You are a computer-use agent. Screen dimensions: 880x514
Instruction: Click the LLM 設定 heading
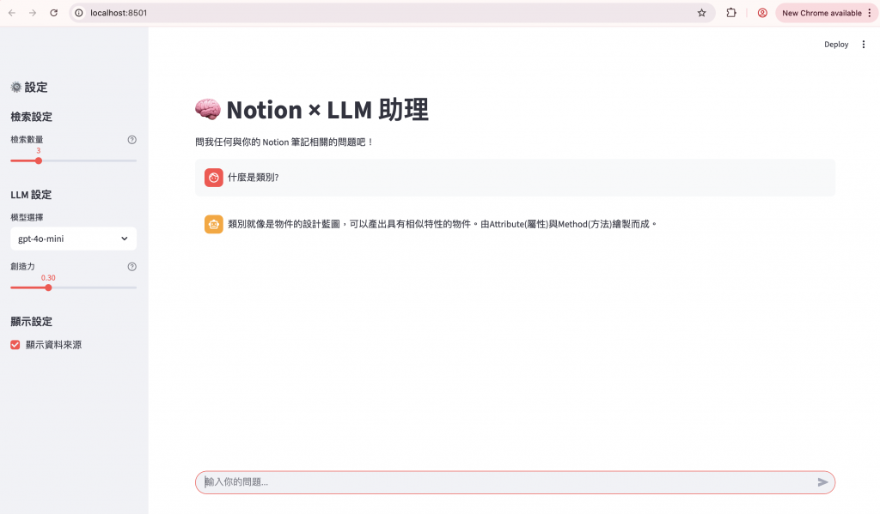[x=31, y=195]
